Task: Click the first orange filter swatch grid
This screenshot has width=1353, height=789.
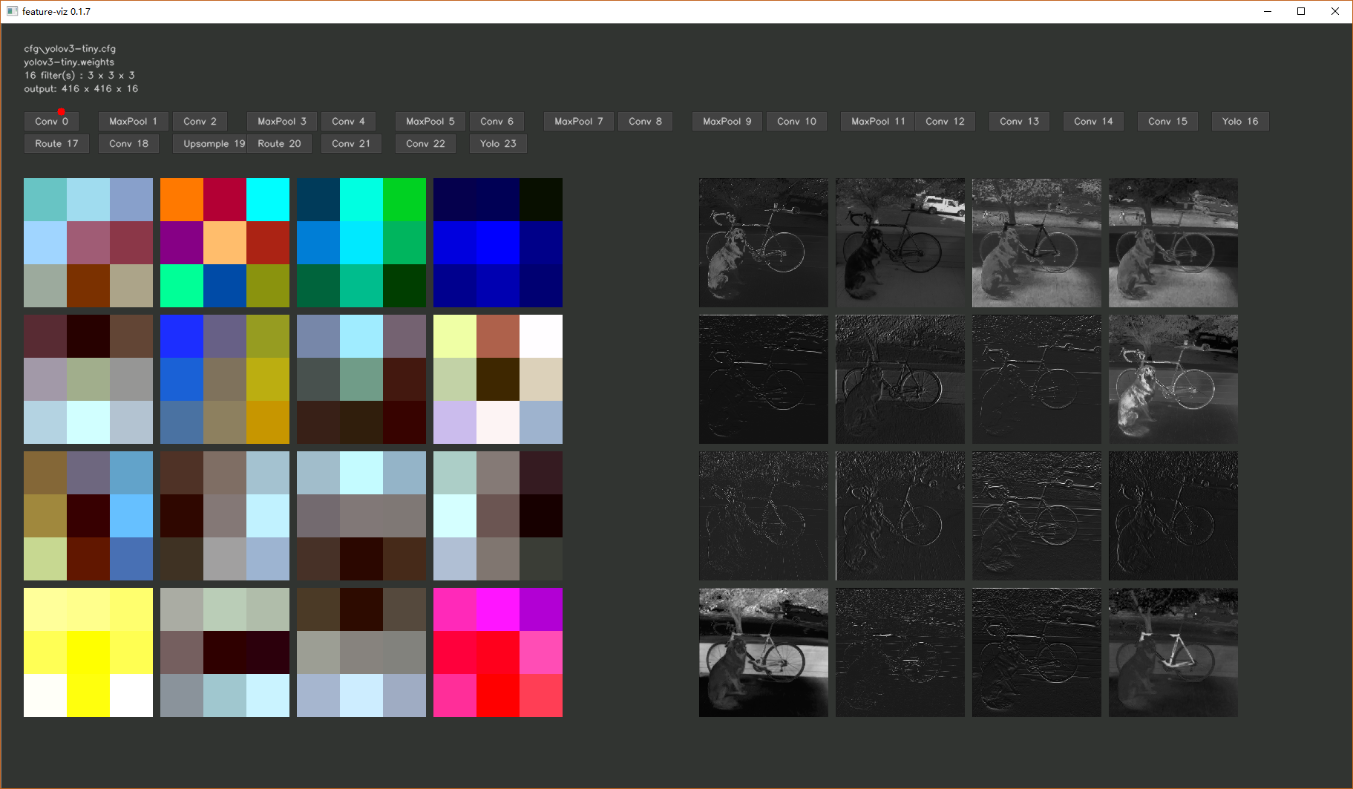Action: 224,242
